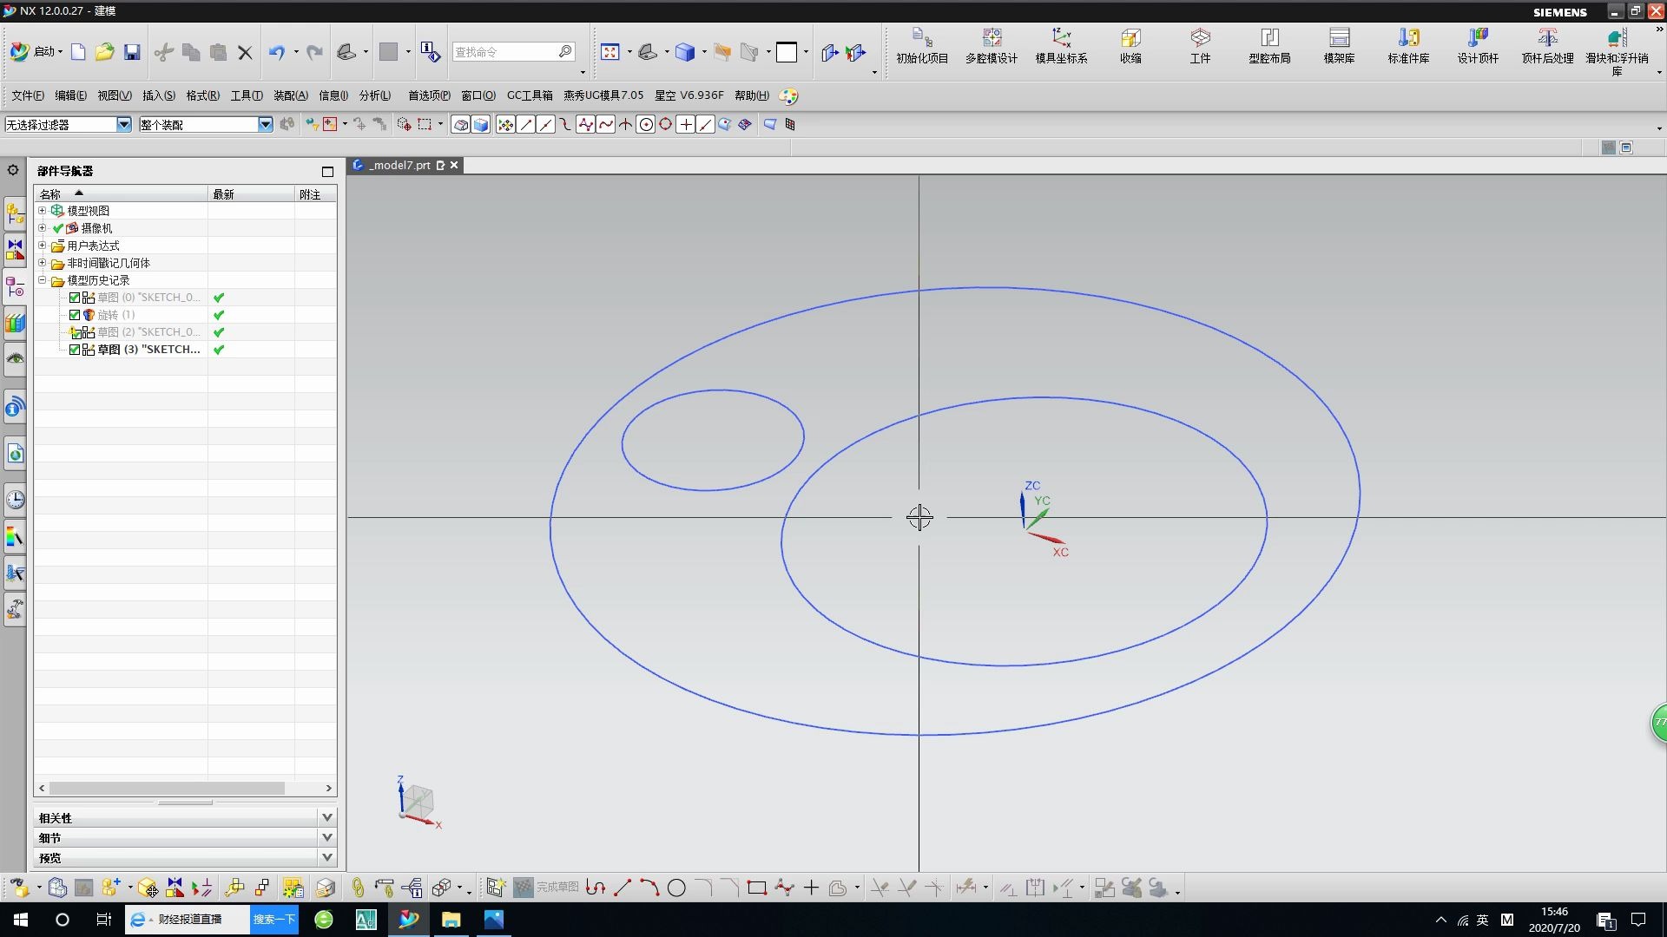Screen dimensions: 1667x937
Task: Expand the 用户表达式 tree node
Action: click(42, 246)
